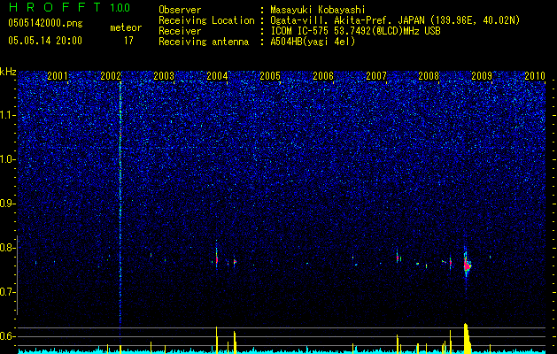The image size is (557, 354).
Task: Click the date stamp 05.05.14 20:00
Action: pos(45,41)
